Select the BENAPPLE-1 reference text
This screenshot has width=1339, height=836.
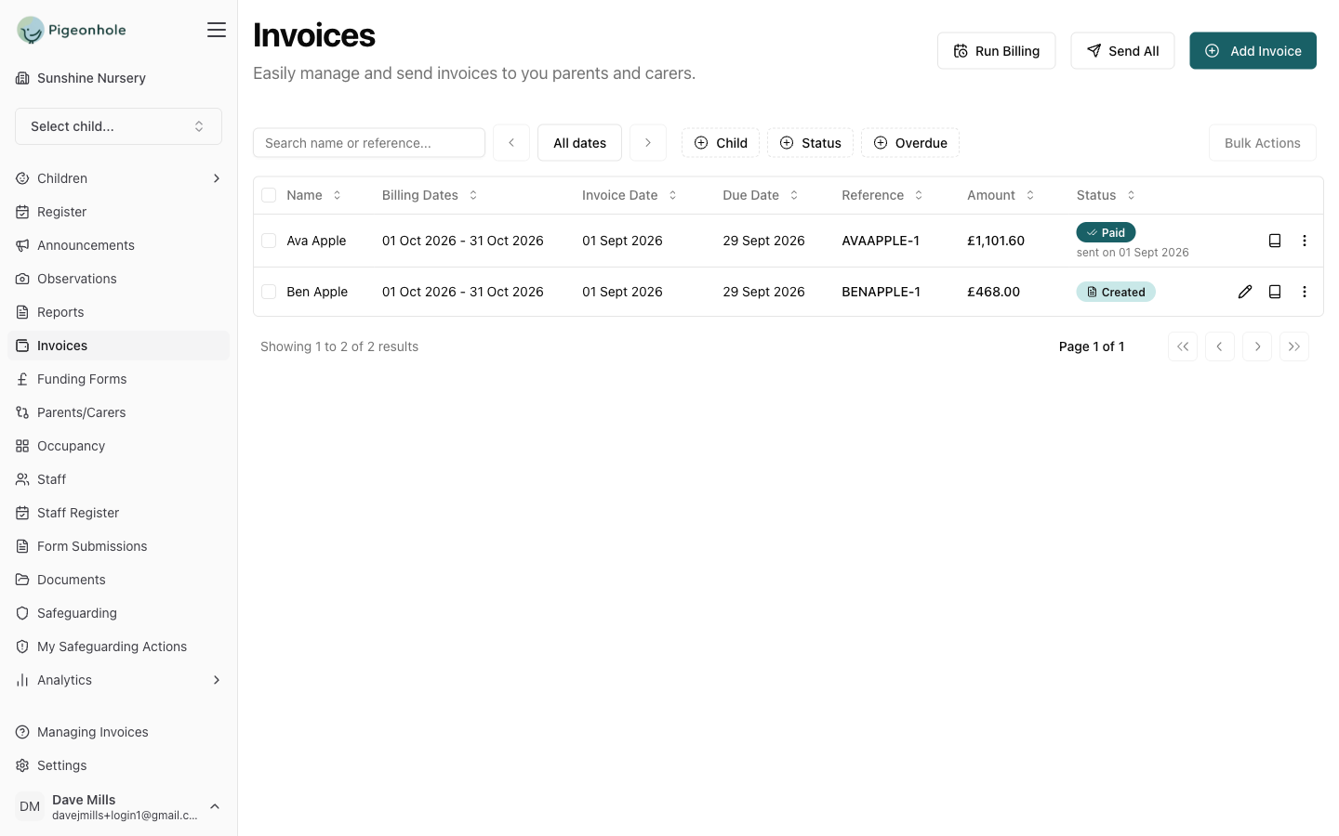click(x=882, y=292)
